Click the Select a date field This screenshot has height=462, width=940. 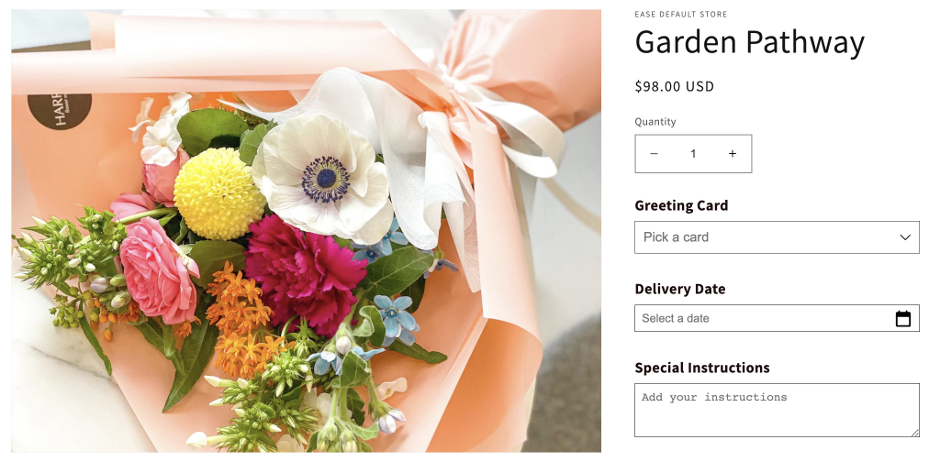(x=777, y=318)
